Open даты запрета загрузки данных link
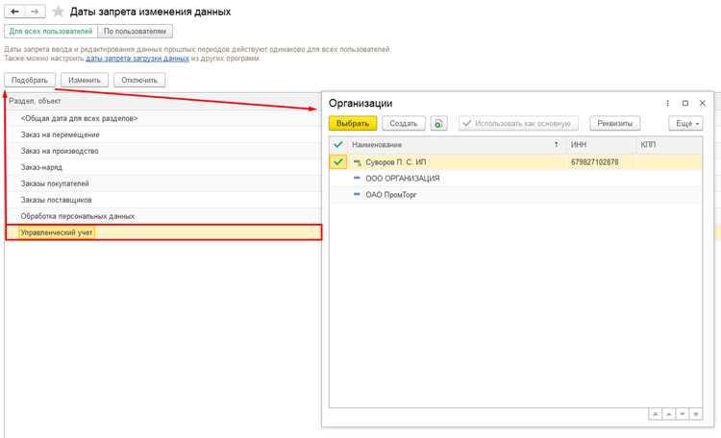The width and height of the screenshot is (721, 438). (x=137, y=59)
